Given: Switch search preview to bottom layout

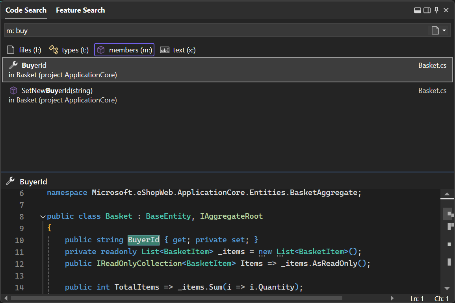Looking at the screenshot, I should point(418,10).
